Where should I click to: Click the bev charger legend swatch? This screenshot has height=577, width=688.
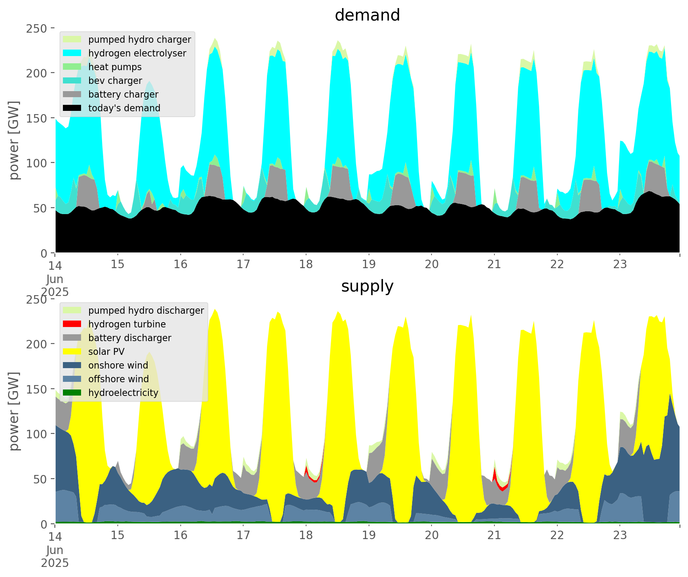(x=73, y=81)
